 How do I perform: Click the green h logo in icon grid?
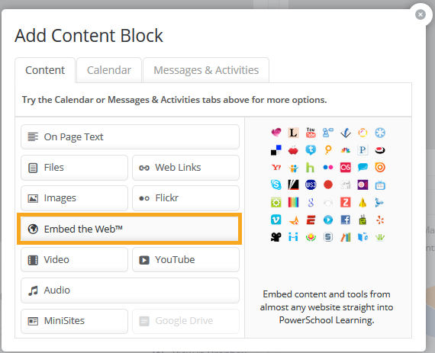[310, 168]
